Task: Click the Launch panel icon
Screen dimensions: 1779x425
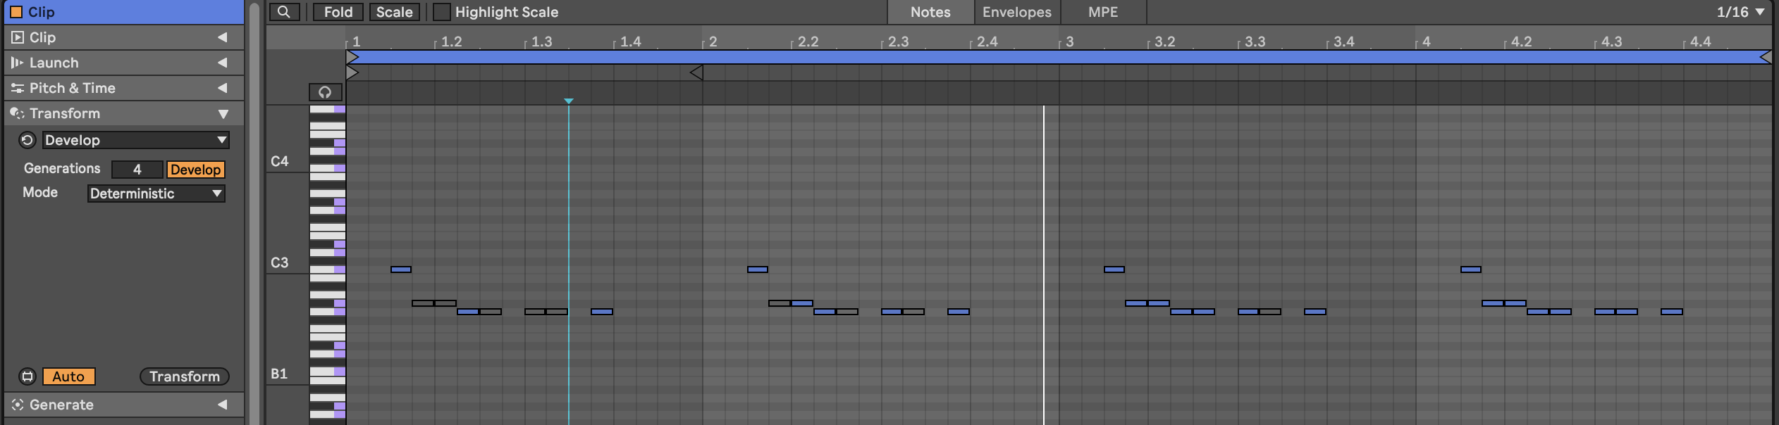Action: (x=18, y=63)
